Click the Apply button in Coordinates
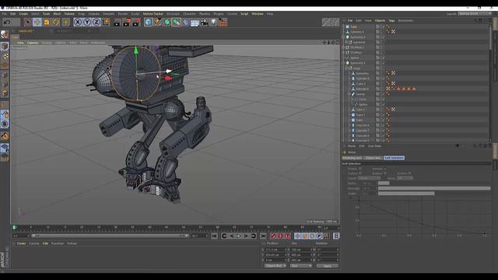The image size is (498, 280). [x=327, y=266]
